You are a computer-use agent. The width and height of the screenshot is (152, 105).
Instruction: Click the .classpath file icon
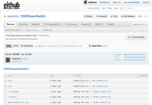[6, 91]
